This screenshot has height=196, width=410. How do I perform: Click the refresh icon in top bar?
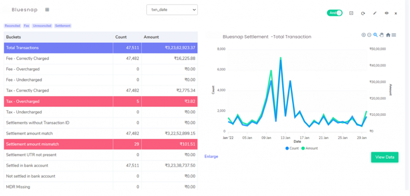(x=363, y=13)
